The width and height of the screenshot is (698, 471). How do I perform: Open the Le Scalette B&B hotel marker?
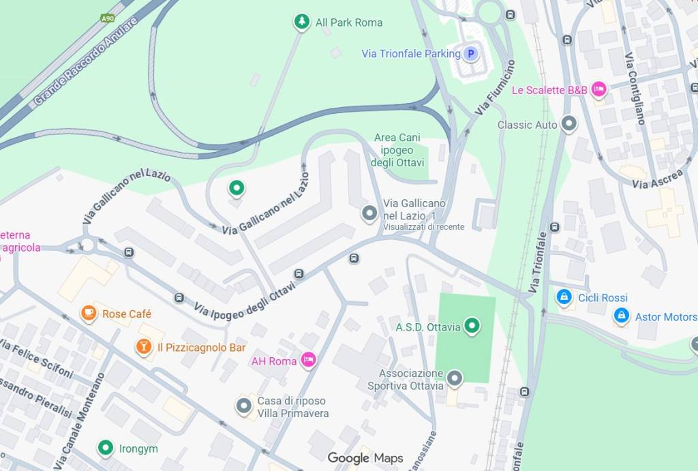598,89
